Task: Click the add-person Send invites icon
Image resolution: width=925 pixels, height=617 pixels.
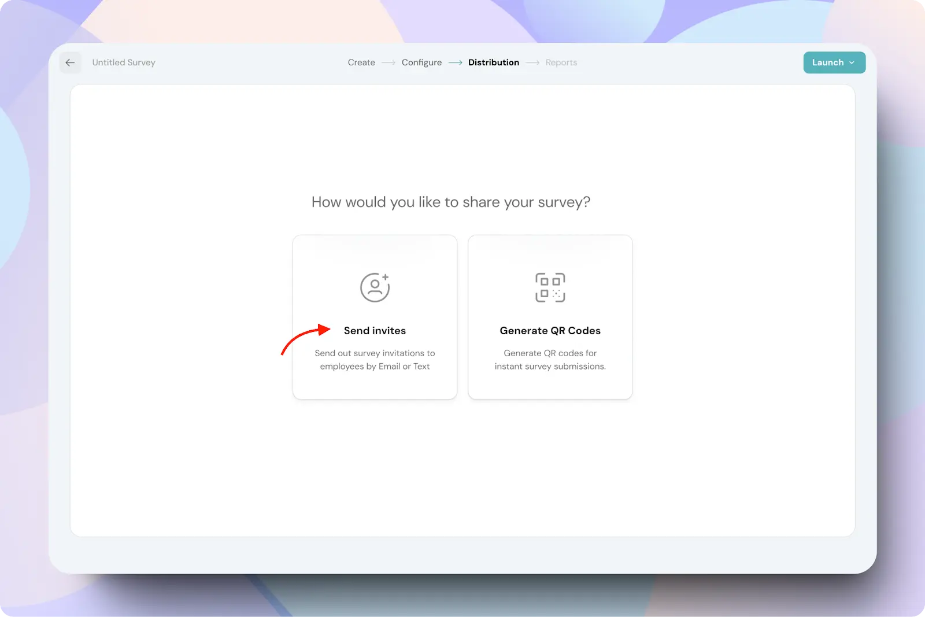Action: 375,287
